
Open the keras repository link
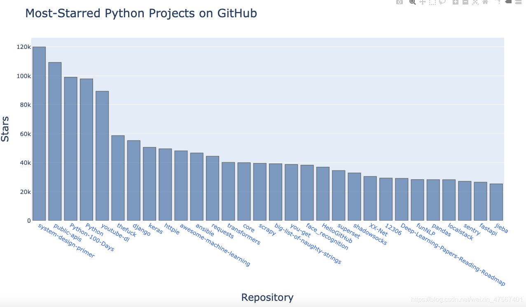(x=156, y=229)
